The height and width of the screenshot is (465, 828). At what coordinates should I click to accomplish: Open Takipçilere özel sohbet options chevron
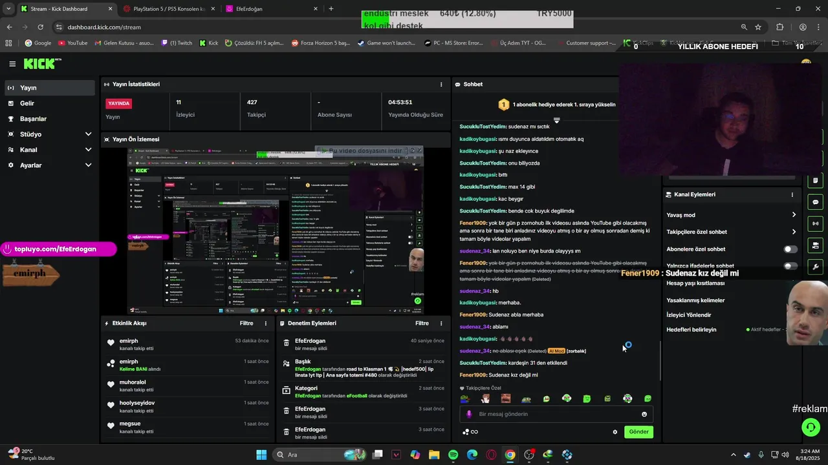[x=794, y=232]
